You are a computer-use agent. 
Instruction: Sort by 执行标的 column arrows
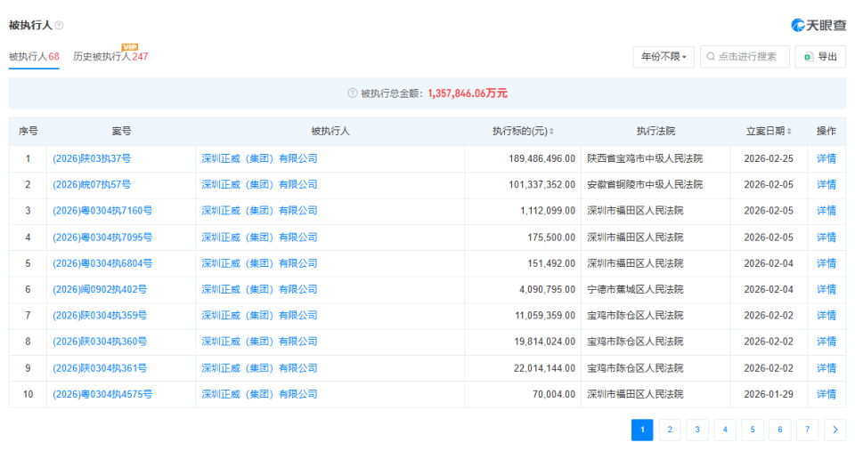[x=551, y=132]
